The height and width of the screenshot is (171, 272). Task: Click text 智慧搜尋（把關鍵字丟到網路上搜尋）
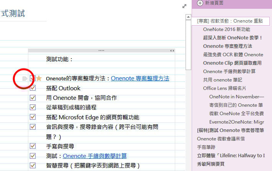(93, 166)
